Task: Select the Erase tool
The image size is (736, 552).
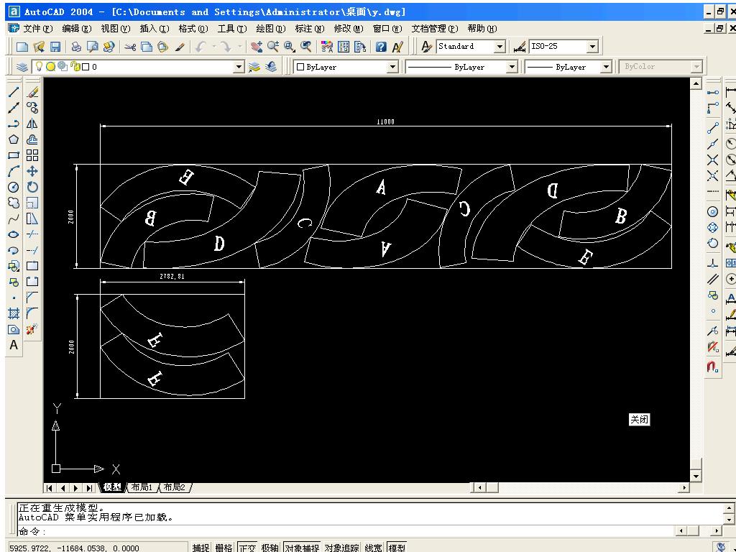Action: point(32,92)
